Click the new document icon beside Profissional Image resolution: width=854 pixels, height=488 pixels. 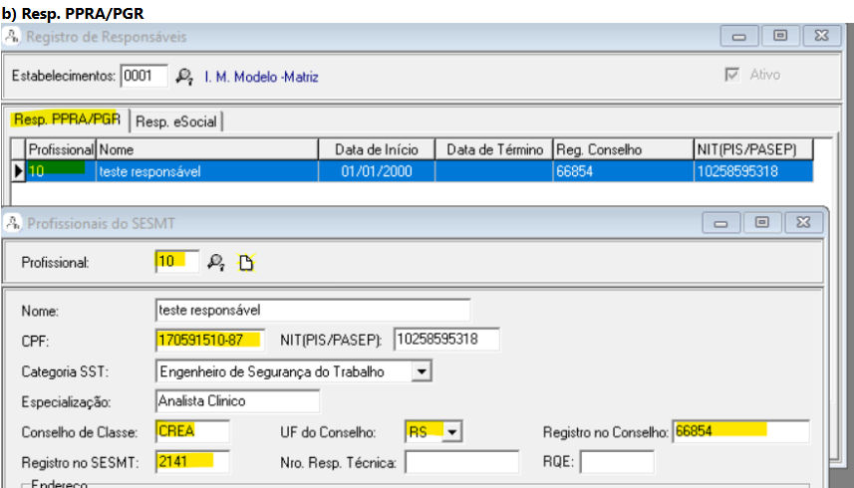pyautogui.click(x=245, y=262)
